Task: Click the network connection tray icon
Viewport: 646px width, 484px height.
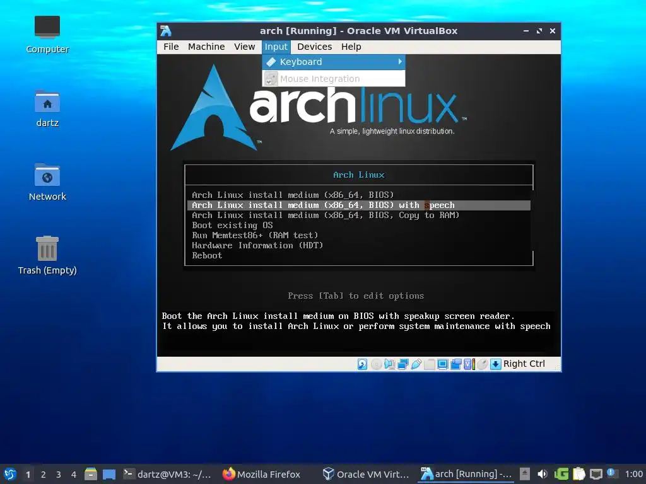Action: [596, 474]
